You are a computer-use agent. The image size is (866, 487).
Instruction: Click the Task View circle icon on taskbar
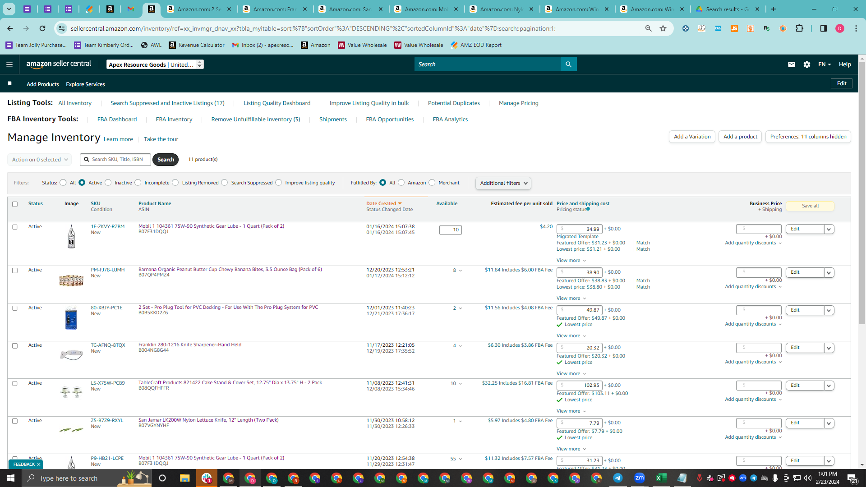point(162,478)
